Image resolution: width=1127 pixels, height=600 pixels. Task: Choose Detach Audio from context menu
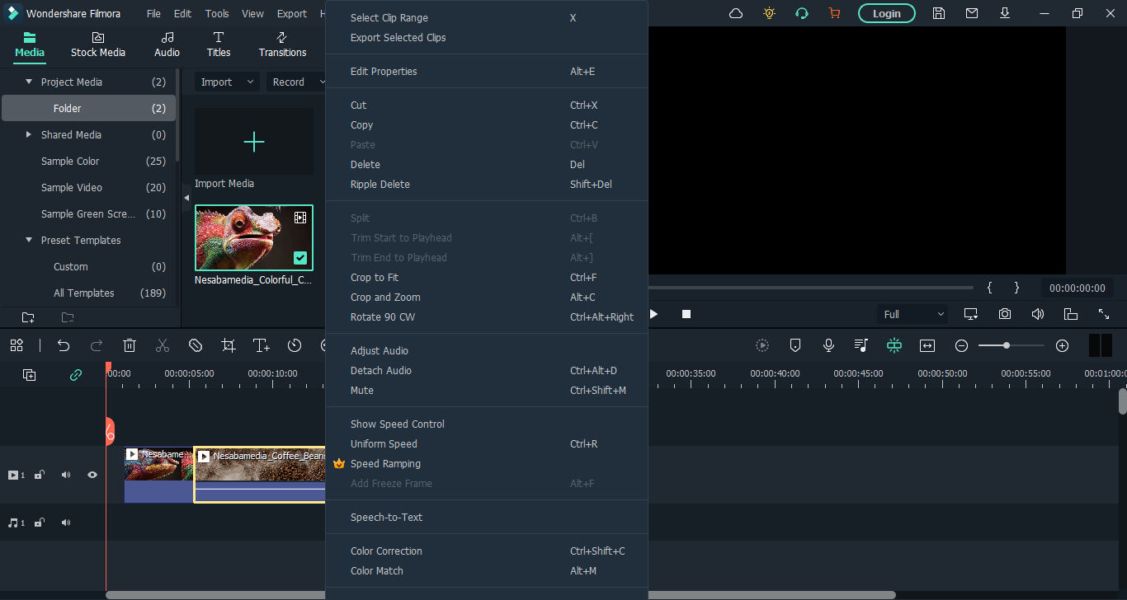point(380,371)
